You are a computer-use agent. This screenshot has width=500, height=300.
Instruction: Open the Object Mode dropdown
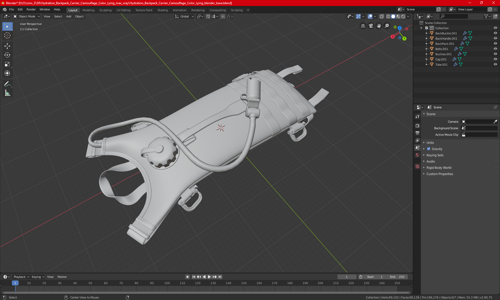click(27, 16)
